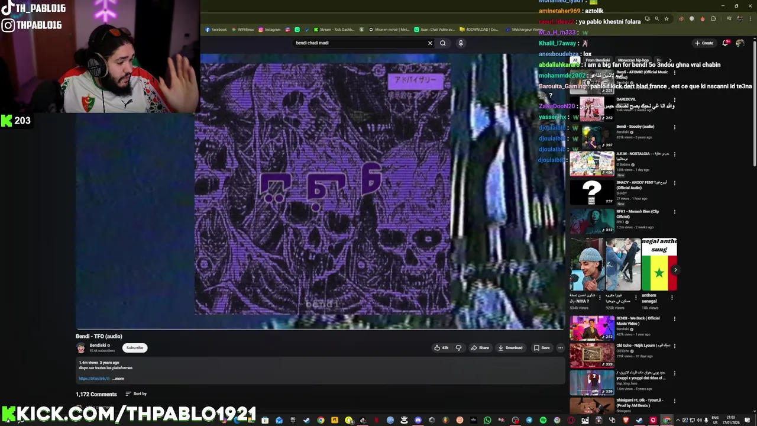Image resolution: width=757 pixels, height=426 pixels.
Task: Open options for 'SHADY - AROO7 FEN?' video
Action: [674, 183]
